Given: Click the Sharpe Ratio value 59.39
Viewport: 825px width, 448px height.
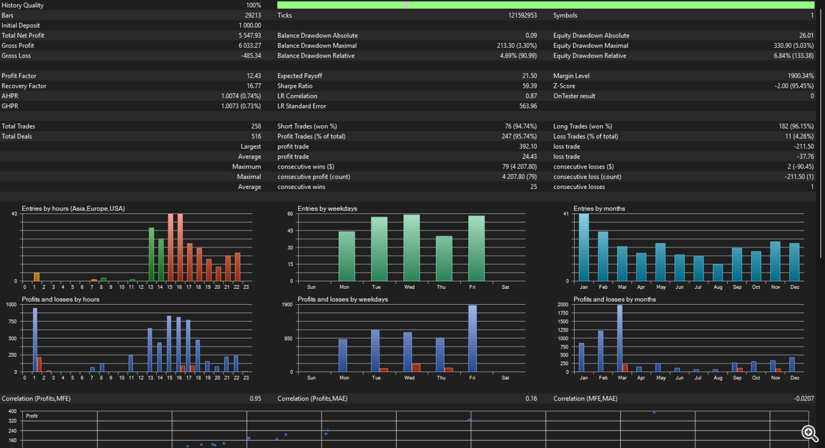Looking at the screenshot, I should (529, 86).
